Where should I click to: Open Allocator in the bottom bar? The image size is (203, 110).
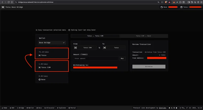click(x=49, y=108)
